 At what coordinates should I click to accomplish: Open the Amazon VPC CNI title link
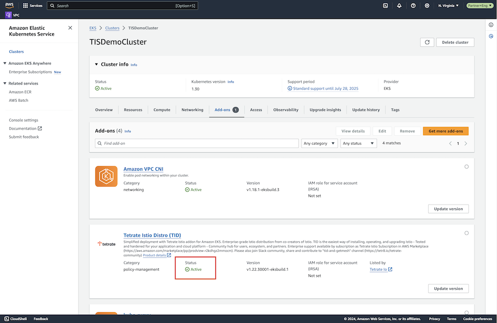coord(143,169)
